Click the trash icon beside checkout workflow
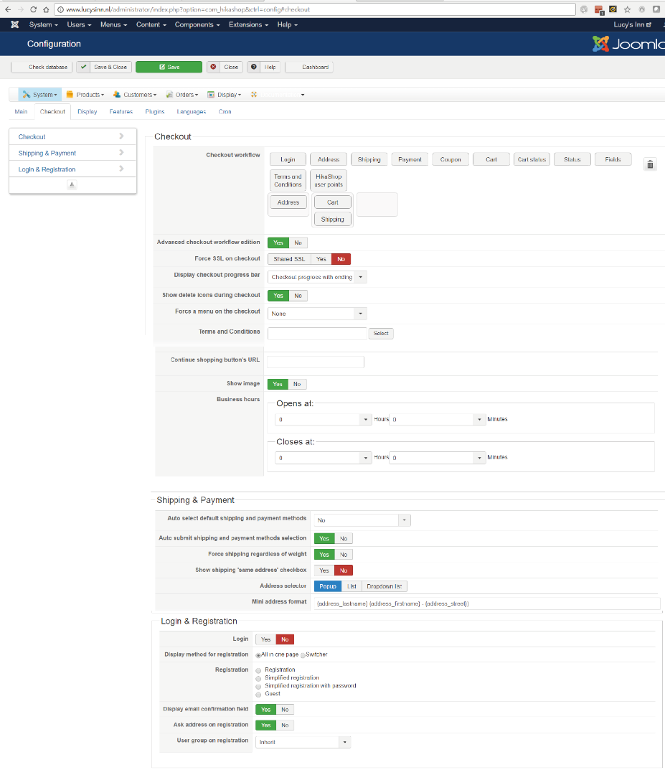Viewport: 665px width, 775px height. click(x=650, y=164)
